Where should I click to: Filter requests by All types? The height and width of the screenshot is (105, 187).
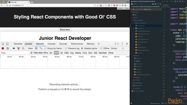[x=51, y=53]
